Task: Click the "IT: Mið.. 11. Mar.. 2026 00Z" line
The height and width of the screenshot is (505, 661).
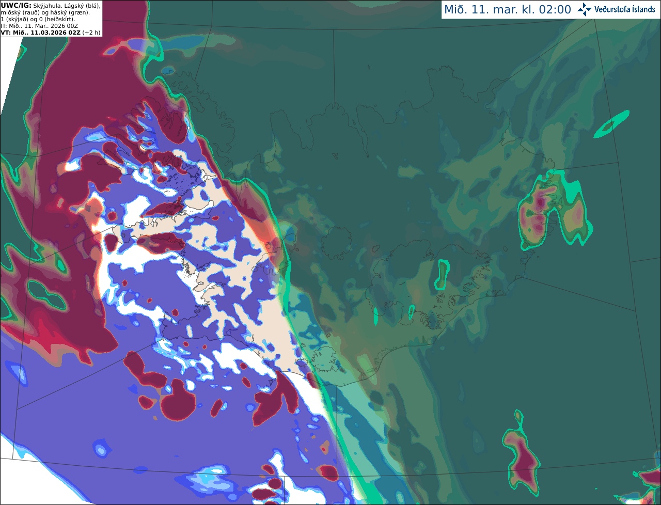Action: pos(39,26)
